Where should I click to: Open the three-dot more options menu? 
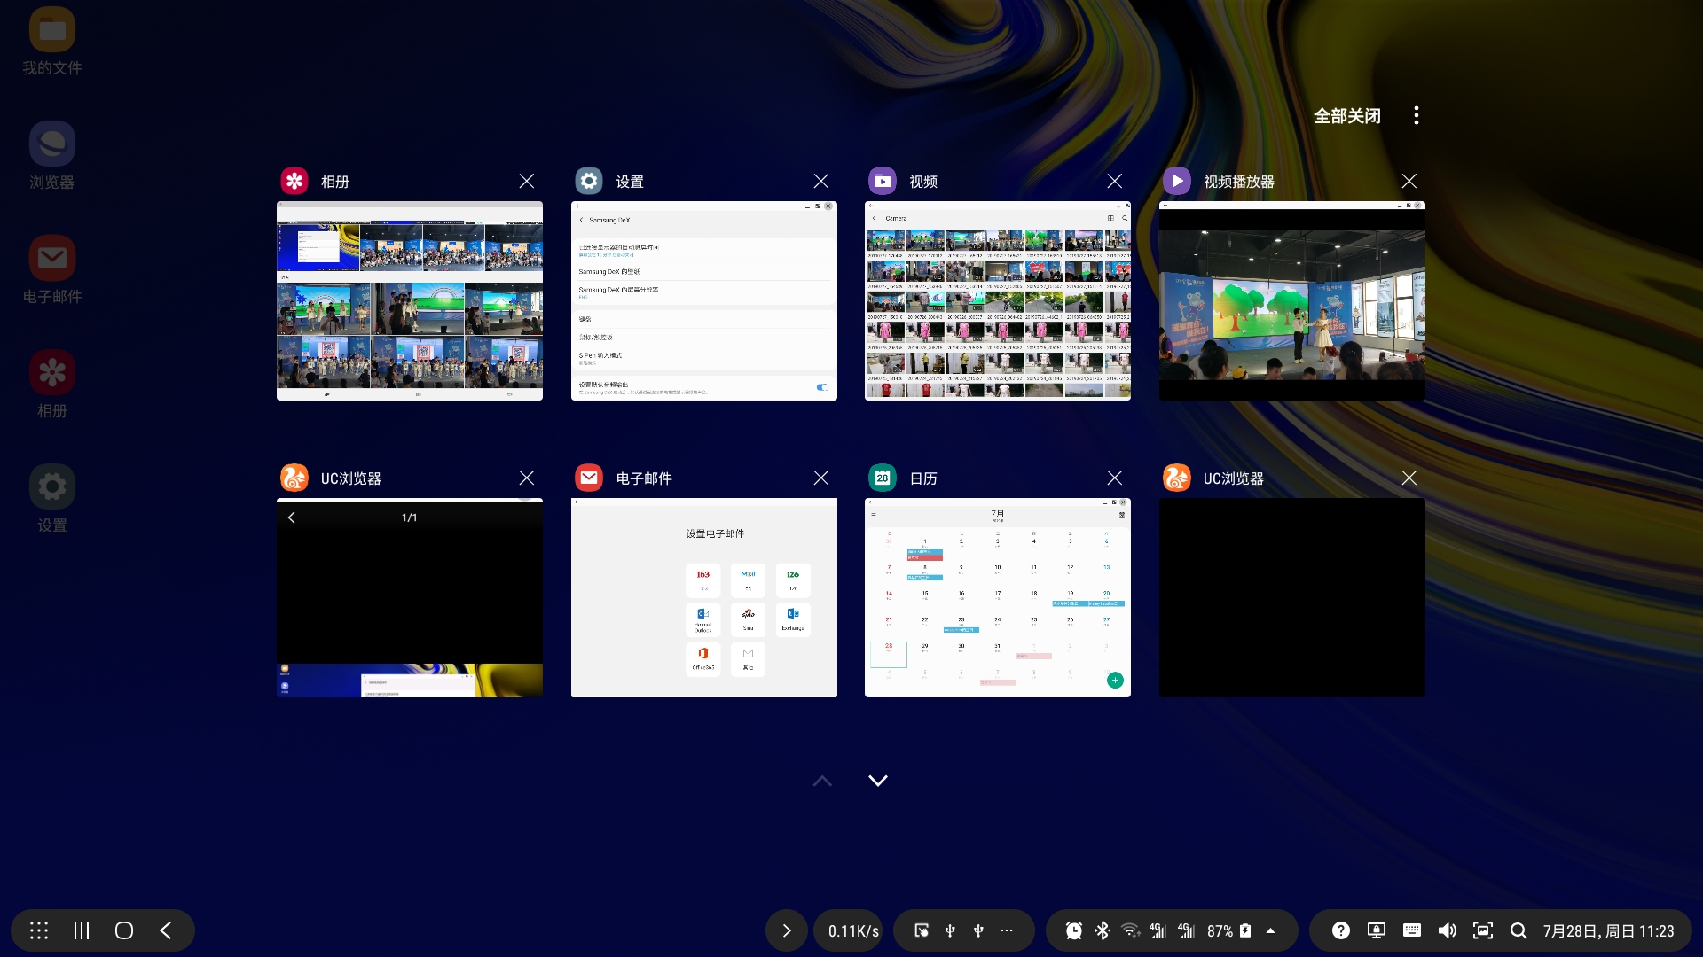point(1416,115)
